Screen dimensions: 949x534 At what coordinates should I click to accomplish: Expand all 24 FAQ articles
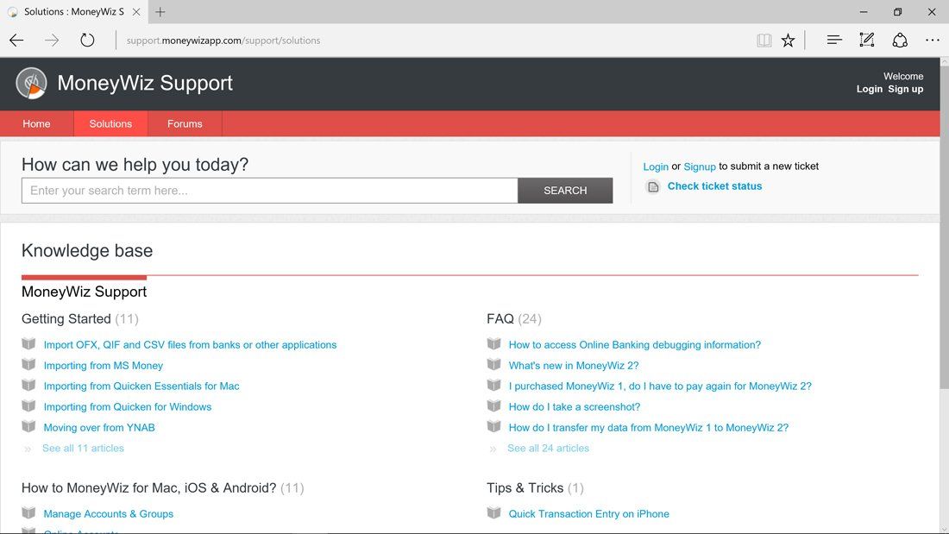pyautogui.click(x=548, y=448)
